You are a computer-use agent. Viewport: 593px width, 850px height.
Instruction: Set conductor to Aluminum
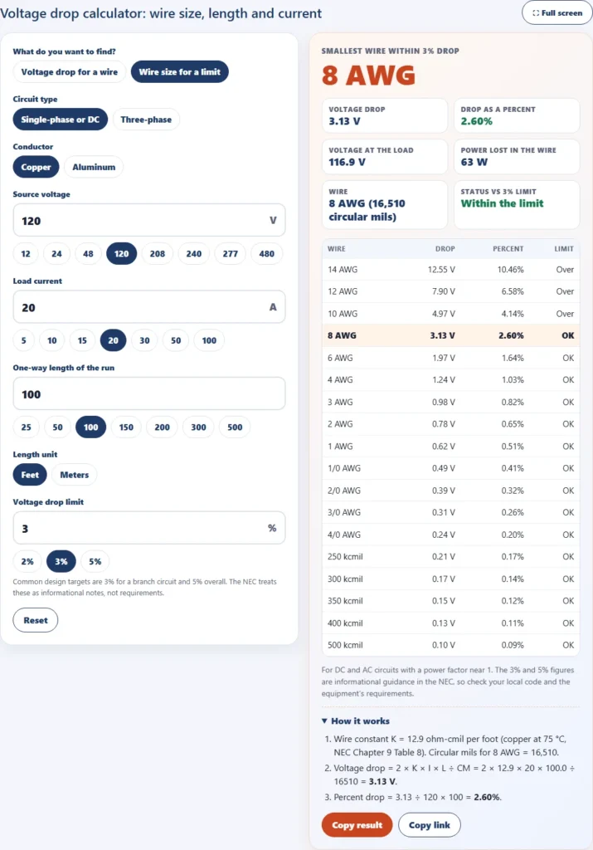pyautogui.click(x=94, y=167)
